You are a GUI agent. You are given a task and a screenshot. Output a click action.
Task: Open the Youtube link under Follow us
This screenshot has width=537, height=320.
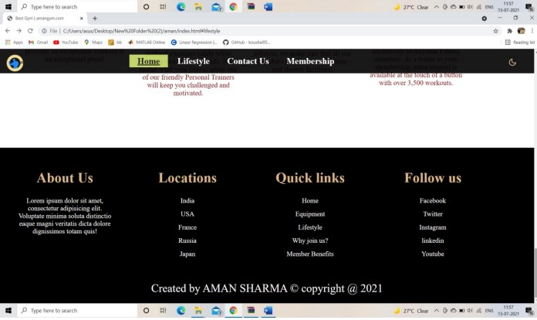(433, 254)
